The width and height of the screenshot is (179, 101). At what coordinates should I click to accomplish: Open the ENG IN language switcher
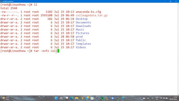tap(157, 98)
